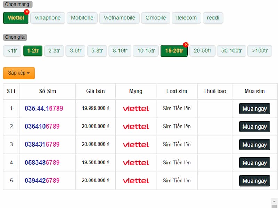Click Sim Tiến lên in row 1
This screenshot has width=278, height=208.
tap(177, 109)
